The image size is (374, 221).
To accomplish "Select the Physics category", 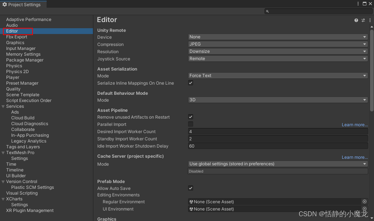I will (x=14, y=66).
